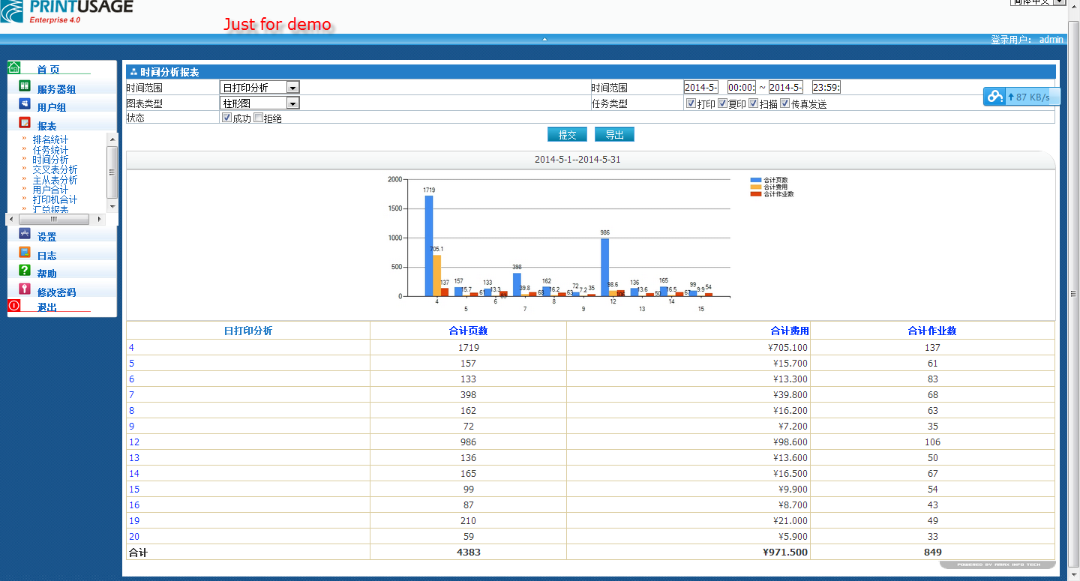Click the PrintUsage logo
Screen dimensions: 1080x581
click(x=67, y=10)
